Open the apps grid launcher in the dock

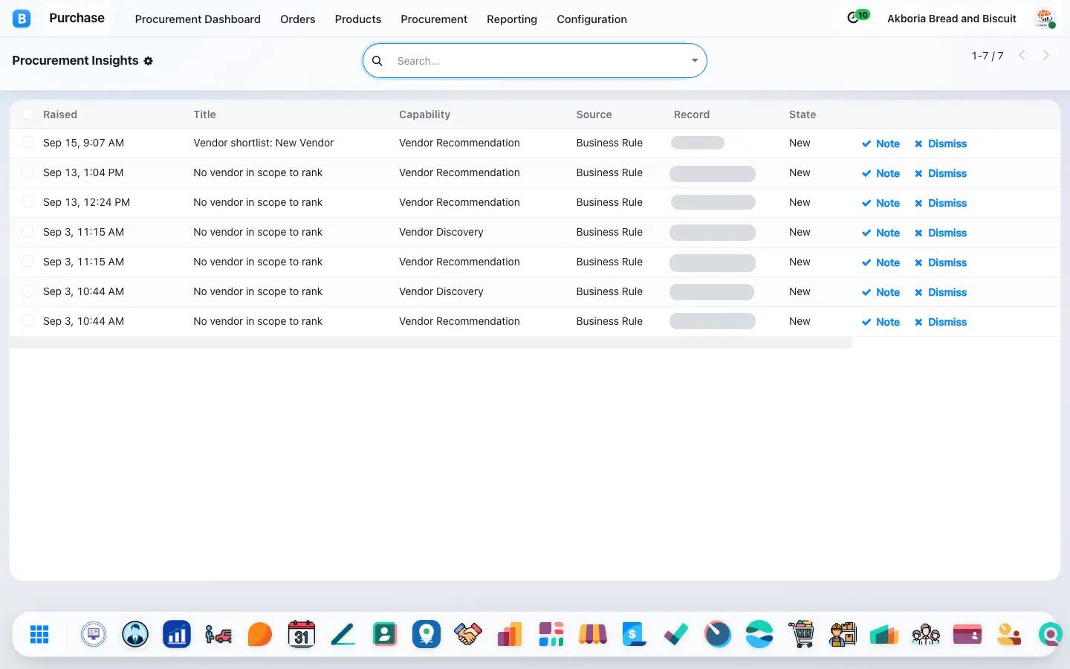[x=39, y=634]
